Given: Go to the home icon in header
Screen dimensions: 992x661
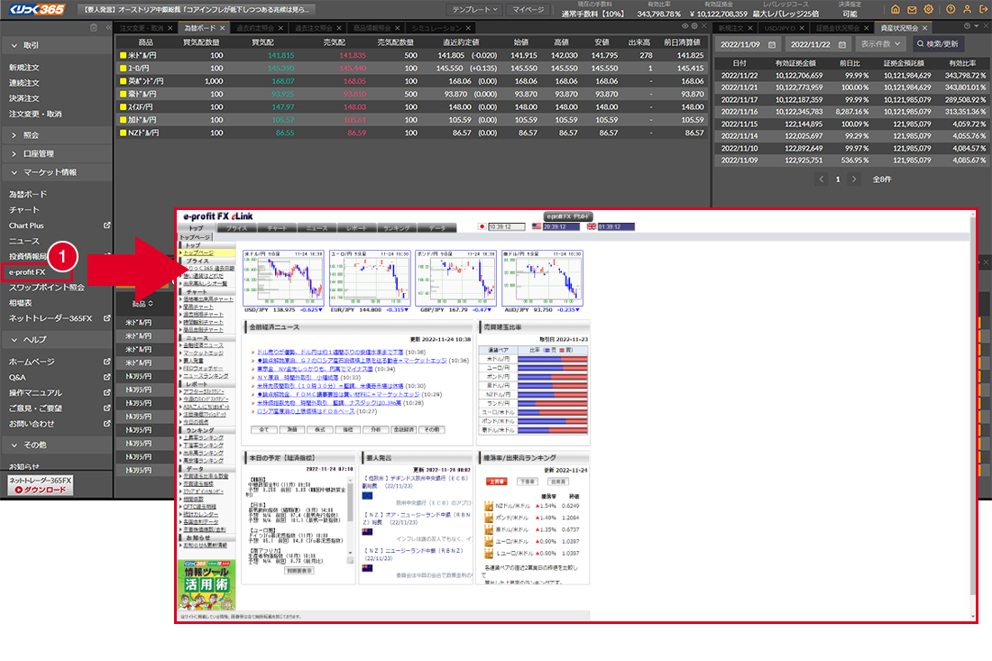Looking at the screenshot, I should pyautogui.click(x=896, y=10).
